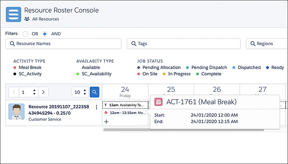Image resolution: width=288 pixels, height=164 pixels.
Task: Click the 'All Resources' label
Action: click(46, 19)
